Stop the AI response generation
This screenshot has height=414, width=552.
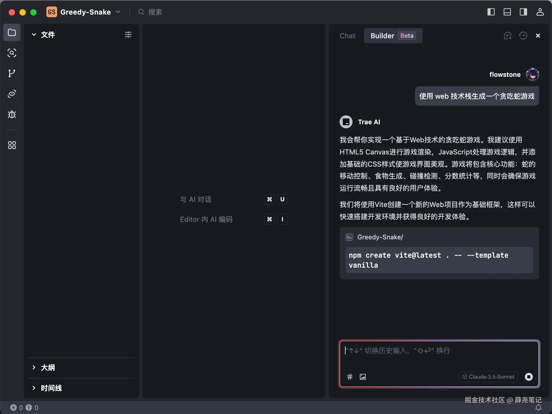click(529, 377)
